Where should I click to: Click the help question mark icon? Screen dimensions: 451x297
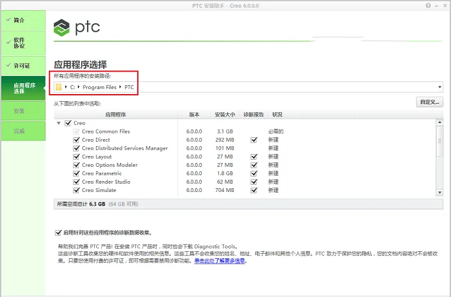point(428,5)
